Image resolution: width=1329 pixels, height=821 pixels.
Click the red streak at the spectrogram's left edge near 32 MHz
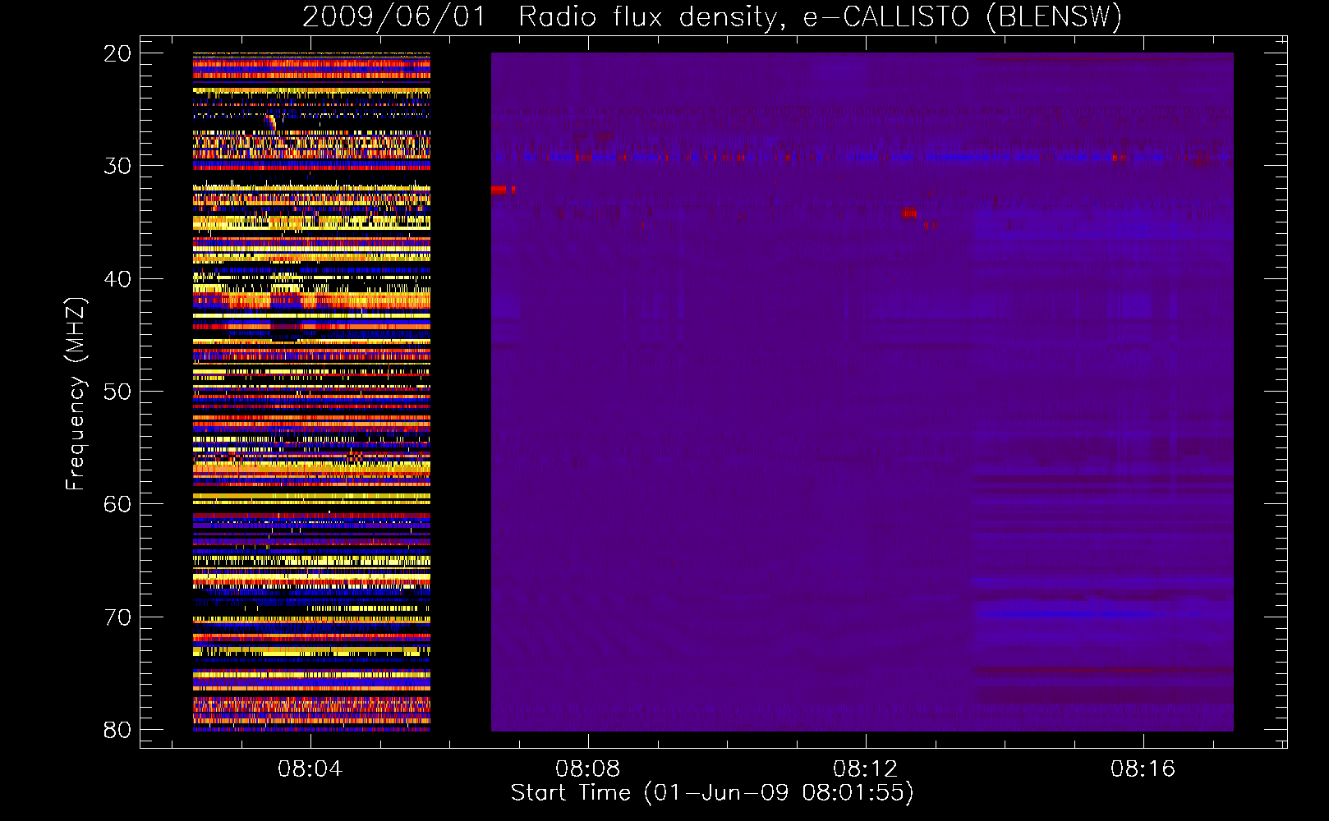[x=502, y=190]
